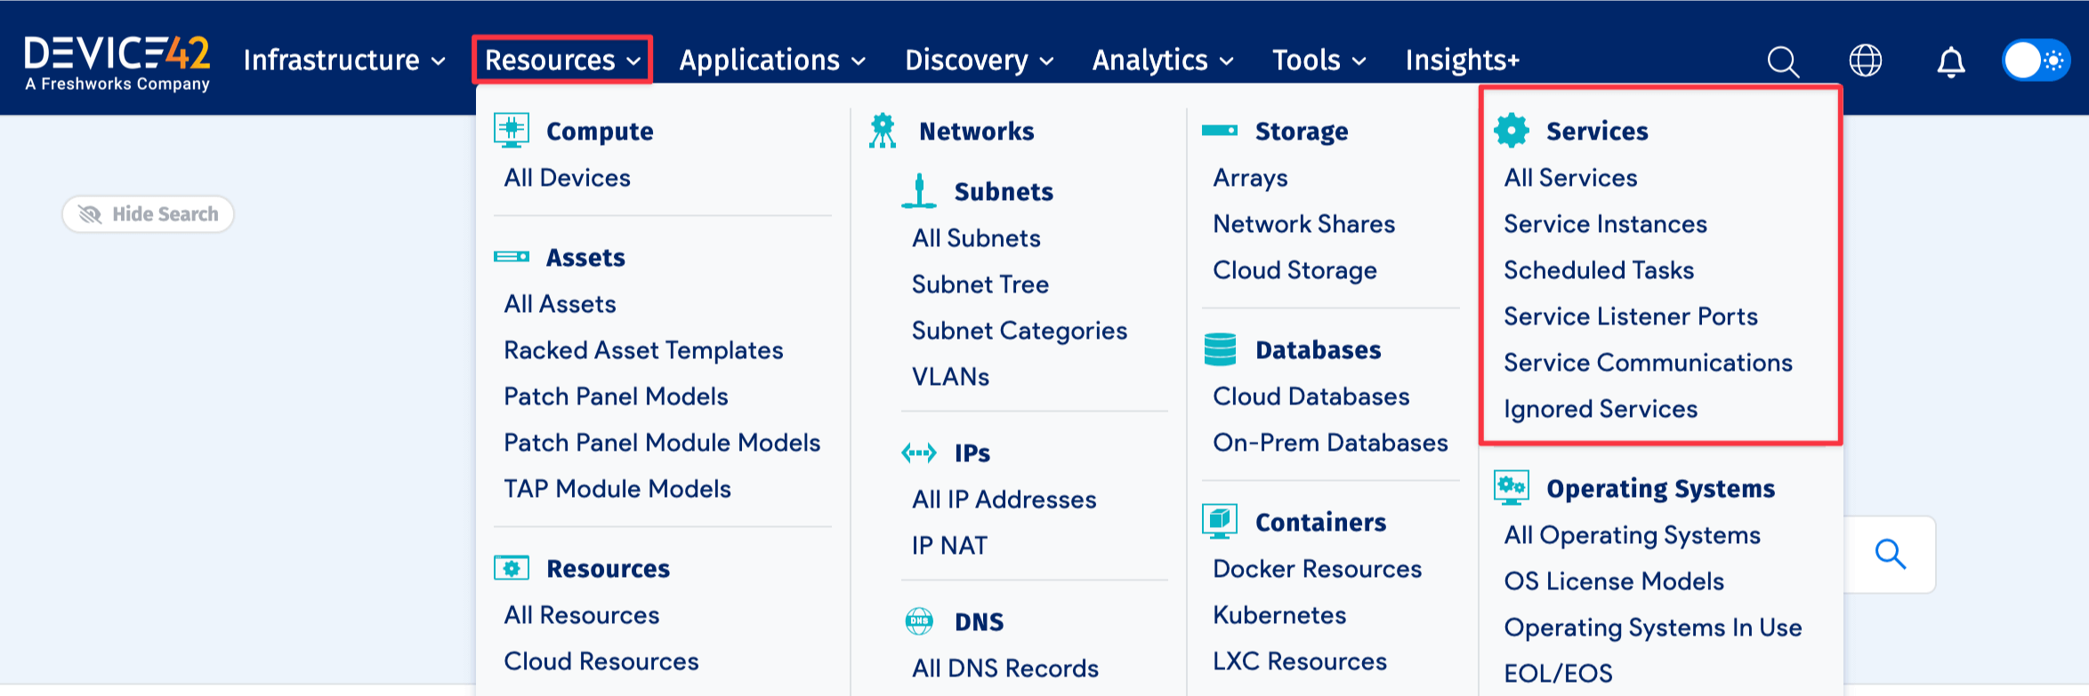Click the Services gear icon
2089x696 pixels.
click(1511, 131)
